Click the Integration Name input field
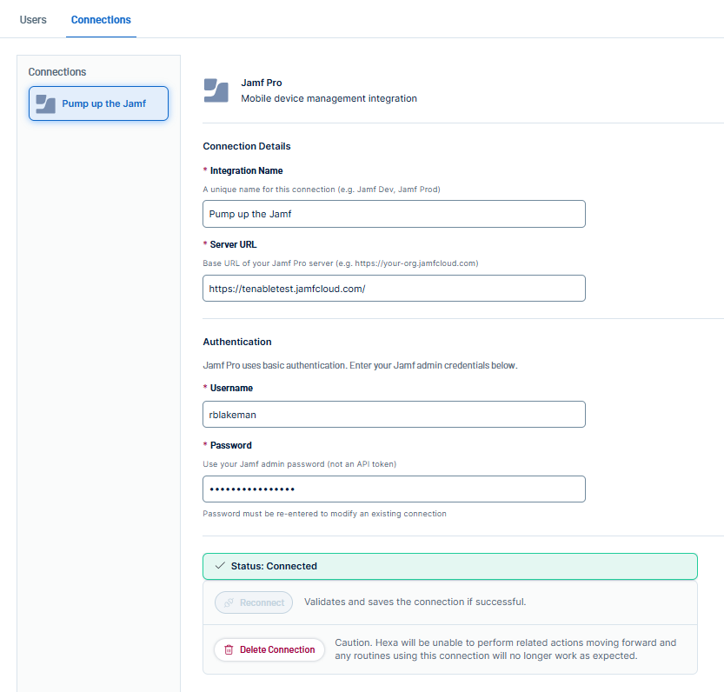The image size is (724, 692). coord(394,214)
